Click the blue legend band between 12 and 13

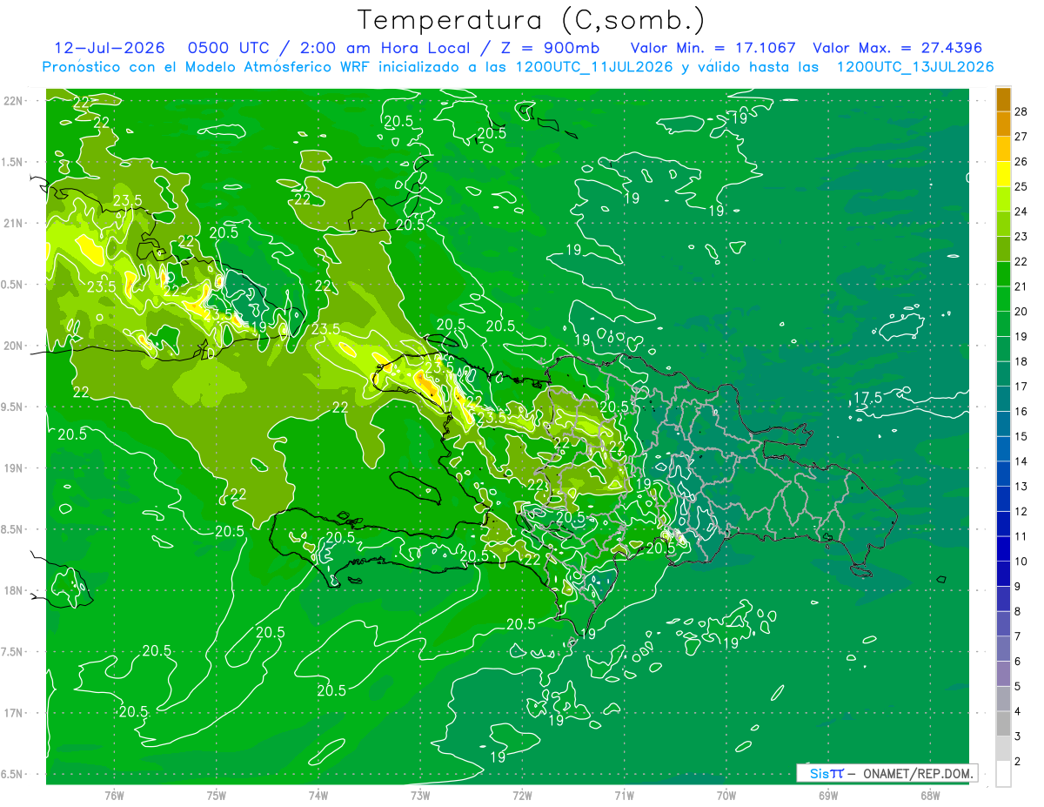pos(1003,499)
